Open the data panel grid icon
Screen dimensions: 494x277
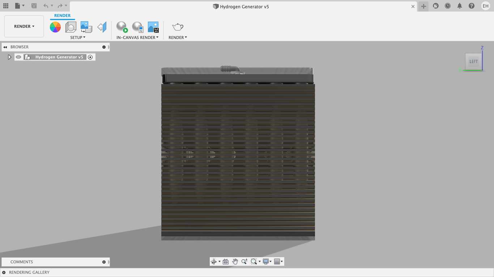coord(6,6)
